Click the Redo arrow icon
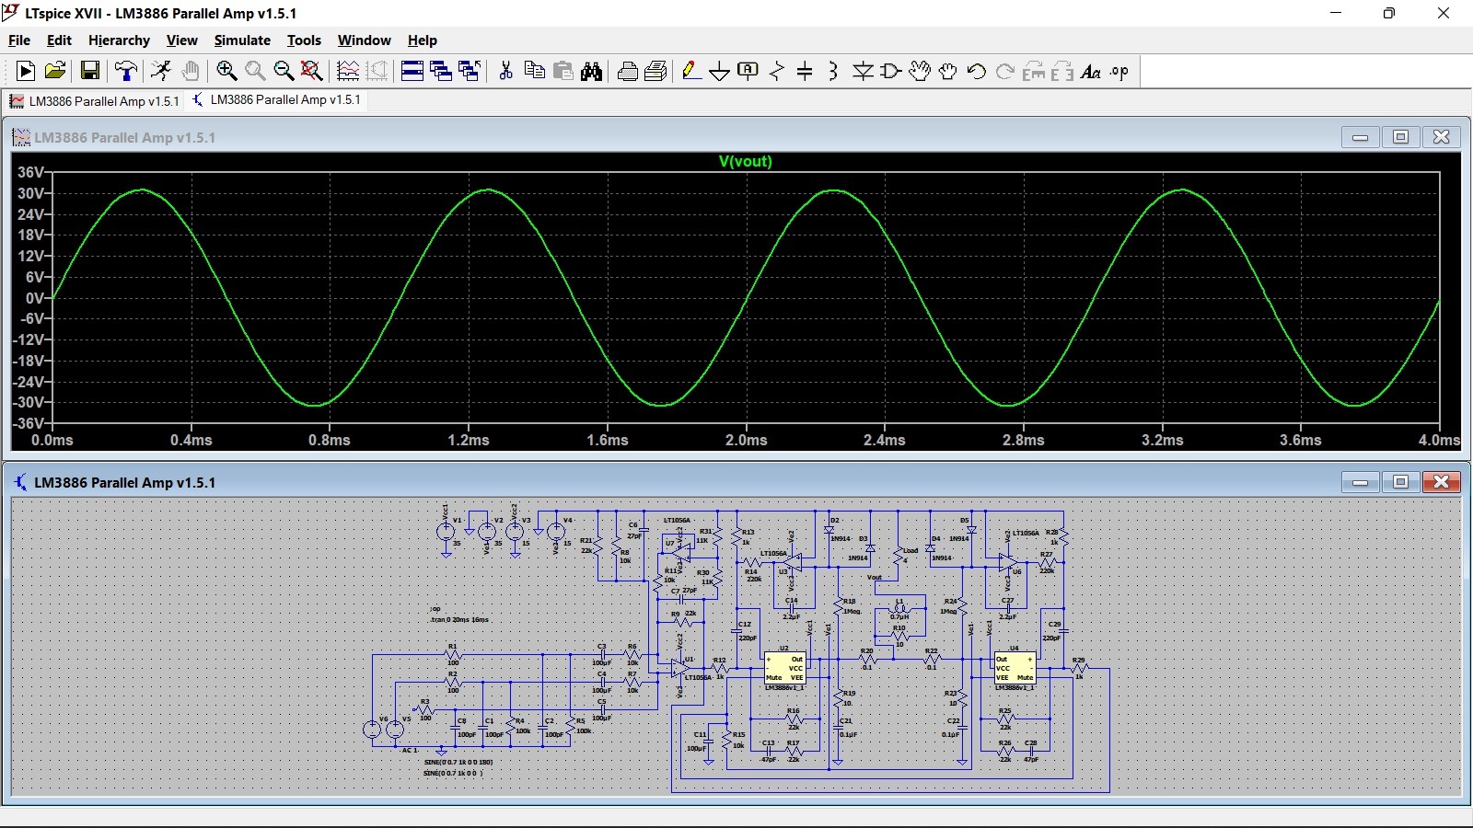The width and height of the screenshot is (1473, 828). [1005, 71]
